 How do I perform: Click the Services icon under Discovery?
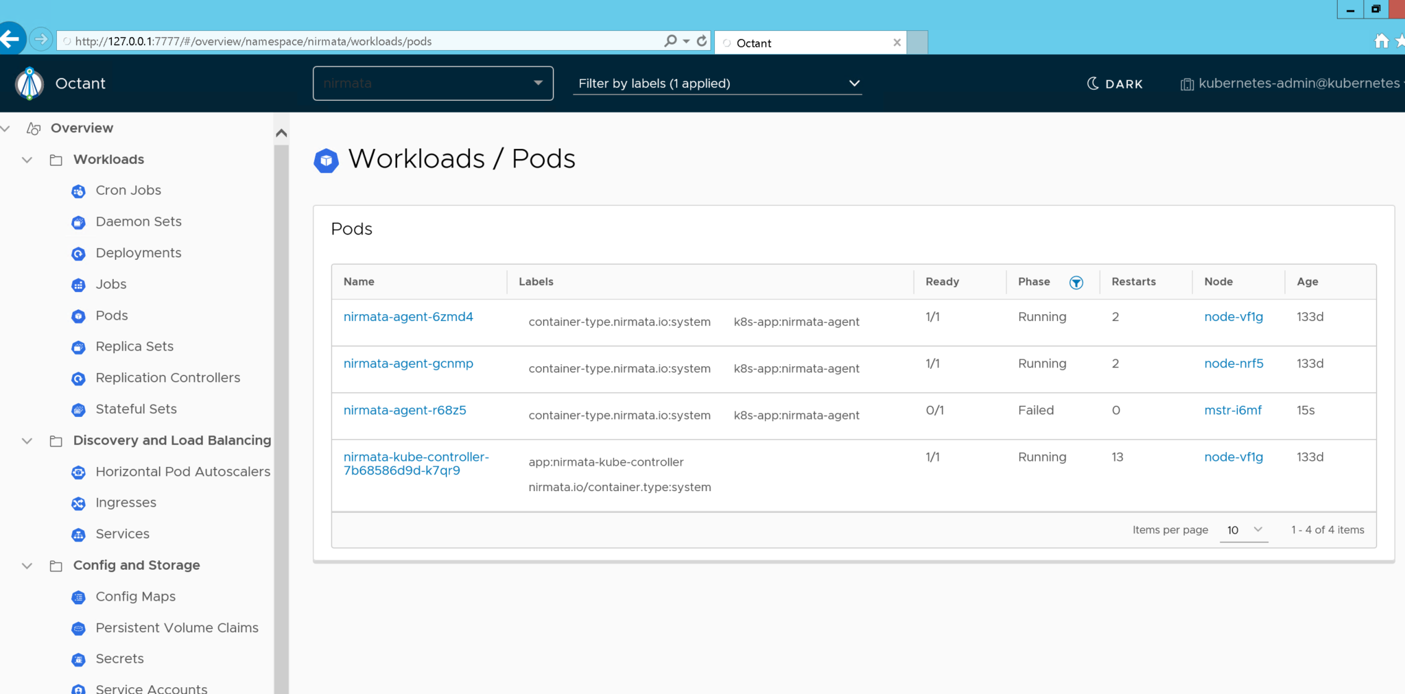click(x=78, y=535)
